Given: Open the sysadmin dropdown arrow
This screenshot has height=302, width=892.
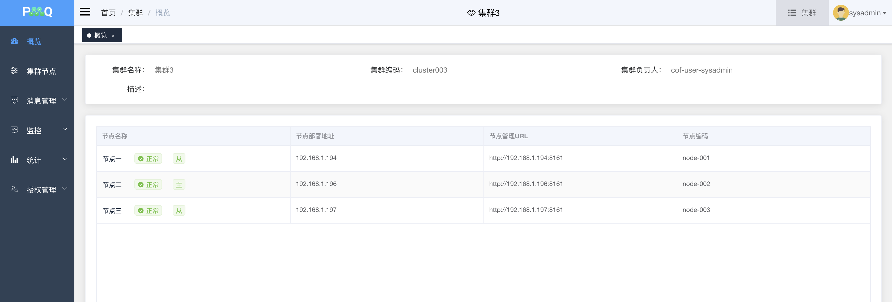Looking at the screenshot, I should [x=884, y=13].
